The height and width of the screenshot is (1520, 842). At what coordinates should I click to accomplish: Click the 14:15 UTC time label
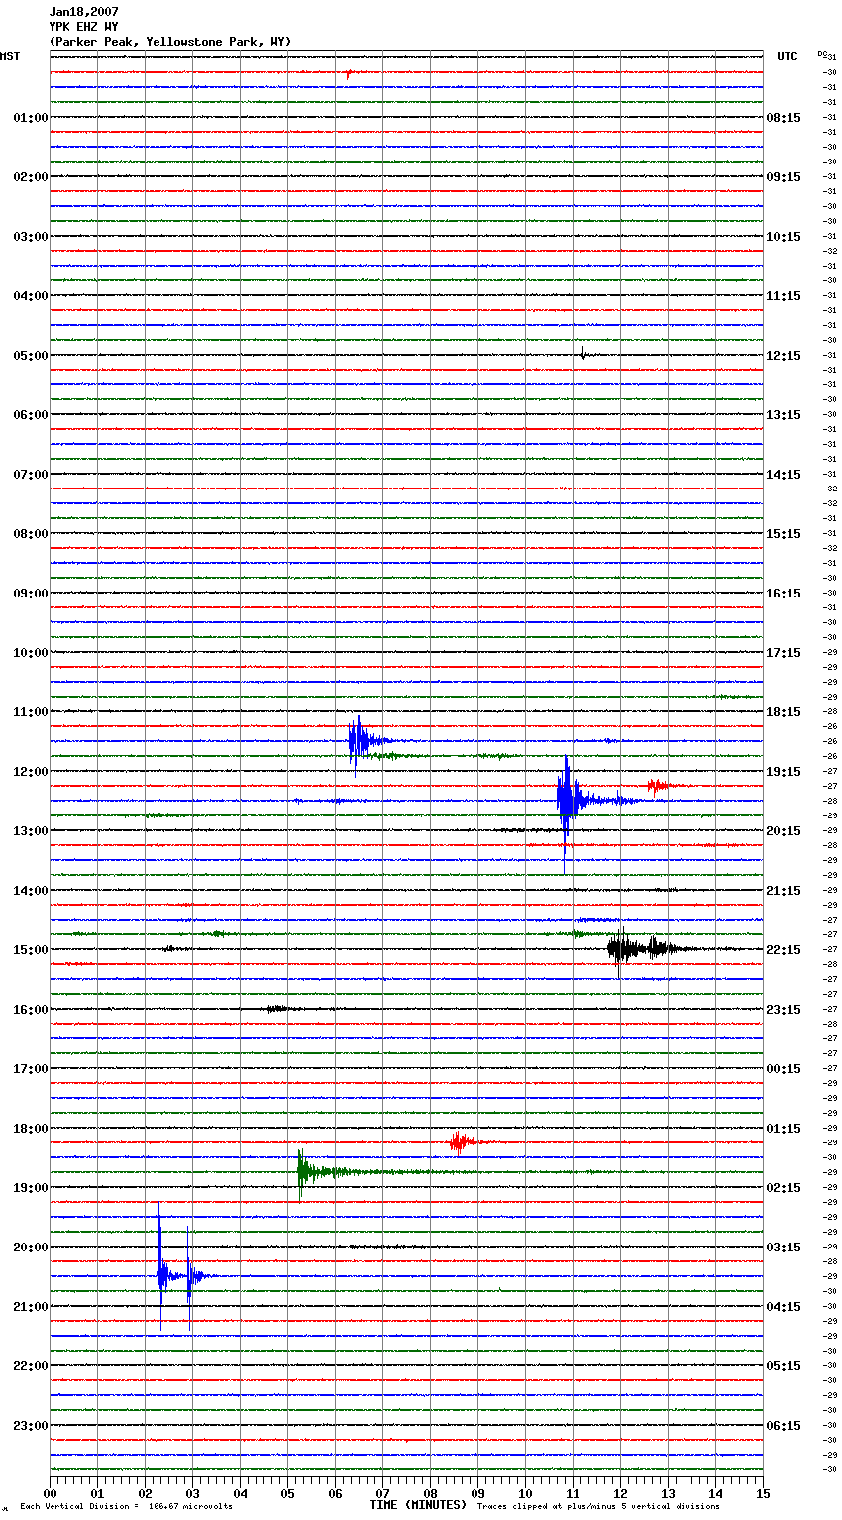(x=784, y=475)
